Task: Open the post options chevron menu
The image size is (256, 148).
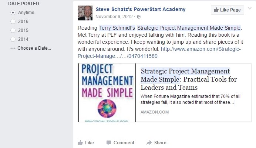Action: [x=250, y=8]
